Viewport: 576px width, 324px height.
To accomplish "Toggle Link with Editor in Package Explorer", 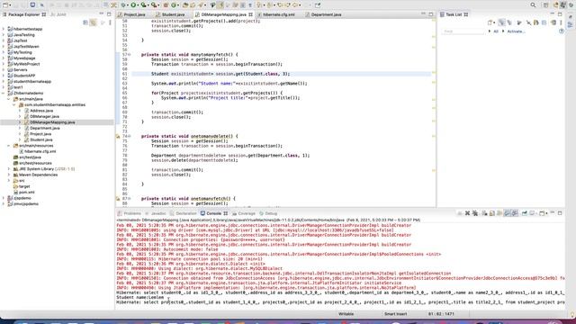I will [94, 22].
